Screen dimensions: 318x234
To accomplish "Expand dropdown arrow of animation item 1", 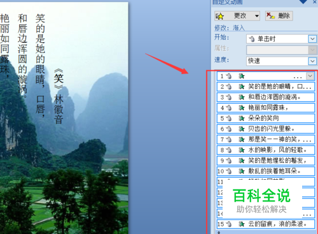I will point(310,76).
